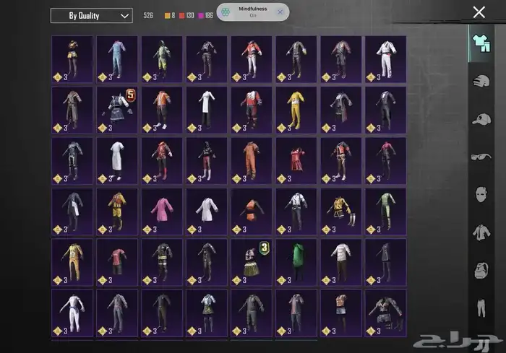Open the jacket category icon
This screenshot has height=353, width=506.
coord(481,232)
